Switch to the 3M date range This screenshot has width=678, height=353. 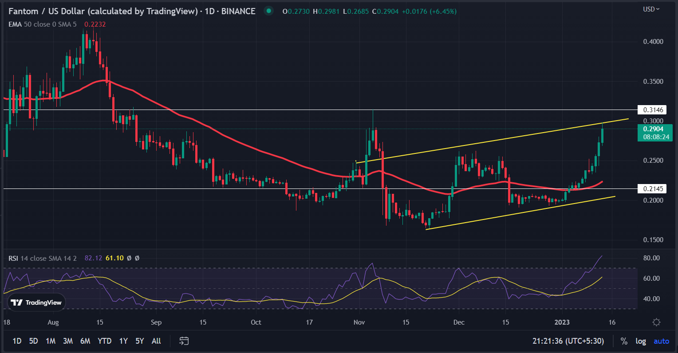[68, 341]
